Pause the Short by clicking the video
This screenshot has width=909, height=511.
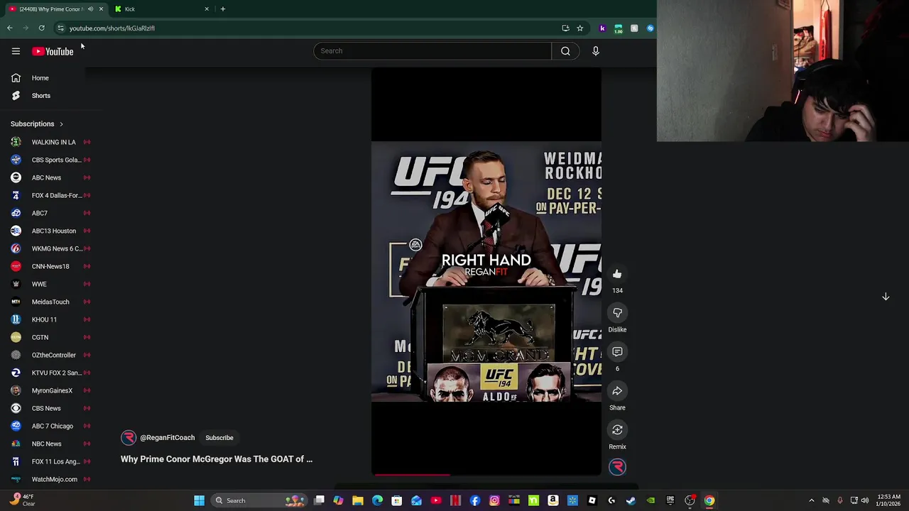(486, 271)
